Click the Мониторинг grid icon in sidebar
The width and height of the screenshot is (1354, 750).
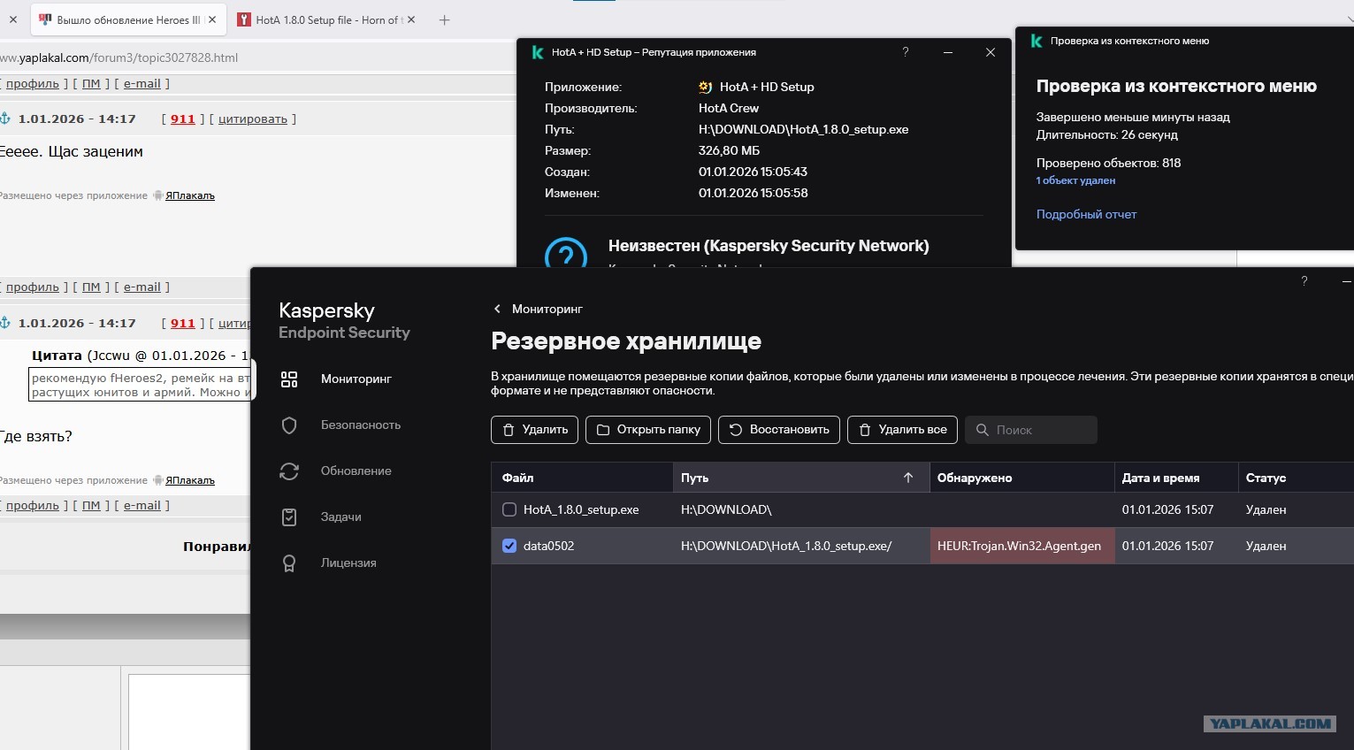[289, 379]
